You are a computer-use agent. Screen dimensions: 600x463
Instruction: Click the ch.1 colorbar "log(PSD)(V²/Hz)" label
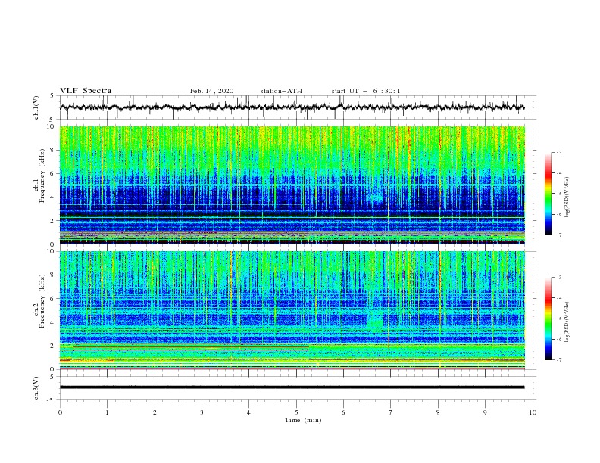pyautogui.click(x=567, y=197)
